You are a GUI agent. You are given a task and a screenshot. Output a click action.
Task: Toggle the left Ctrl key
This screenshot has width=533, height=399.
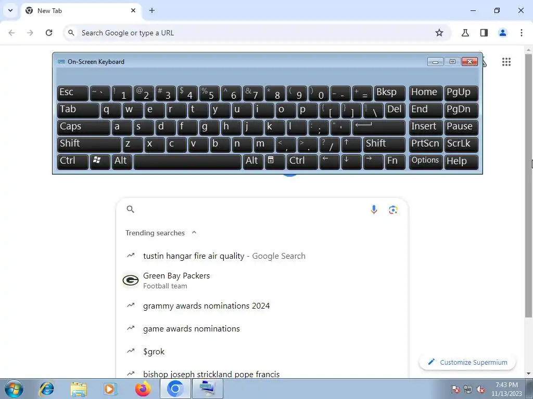pos(73,161)
